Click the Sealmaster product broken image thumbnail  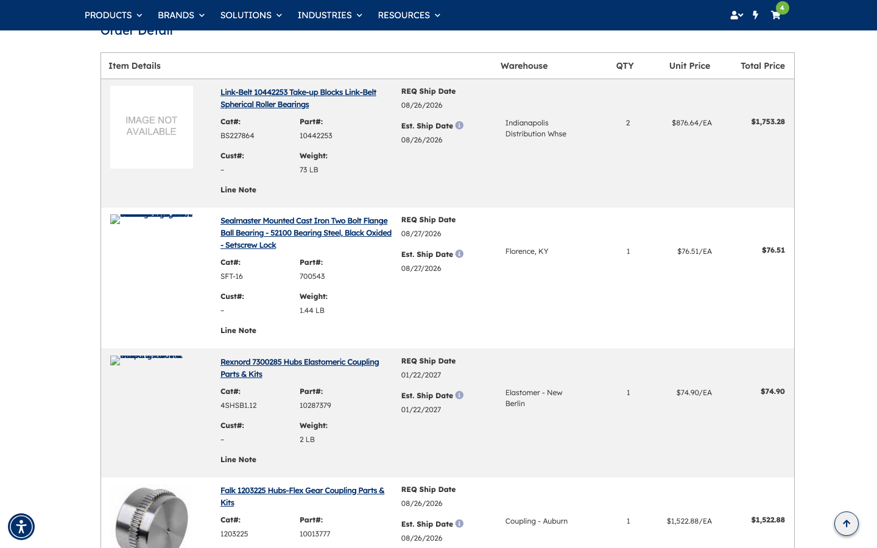tap(151, 219)
